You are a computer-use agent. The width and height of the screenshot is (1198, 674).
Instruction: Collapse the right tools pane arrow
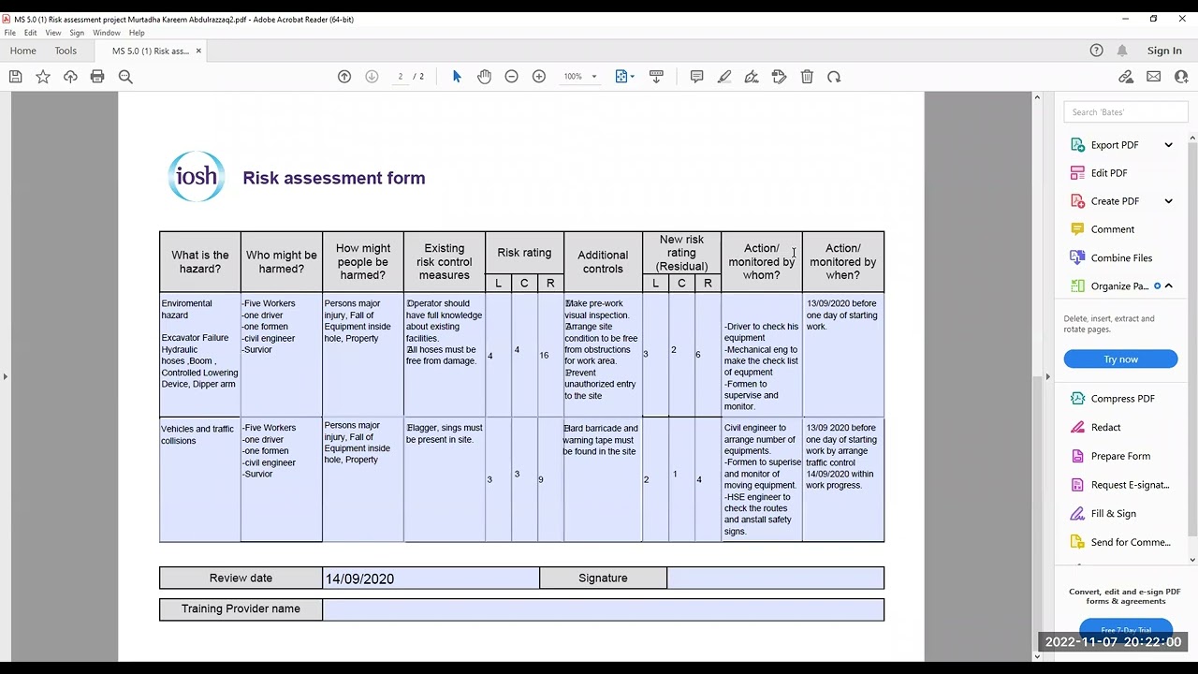[1047, 376]
